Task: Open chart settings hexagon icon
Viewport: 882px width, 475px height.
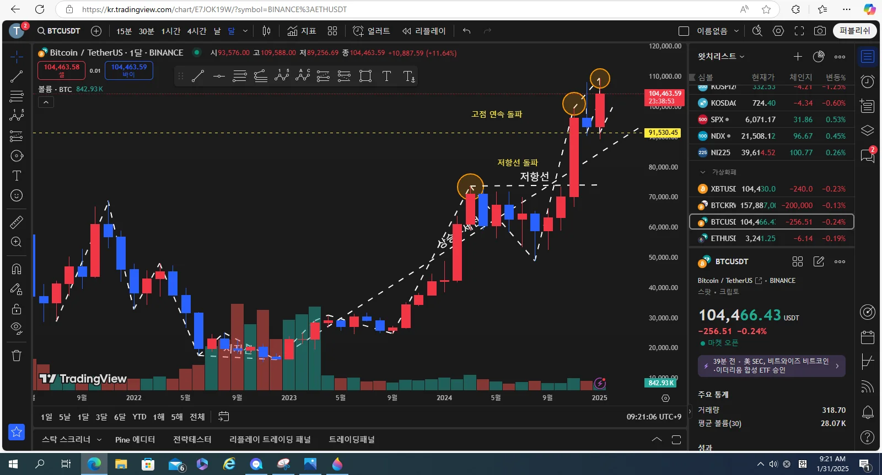Action: 778,31
